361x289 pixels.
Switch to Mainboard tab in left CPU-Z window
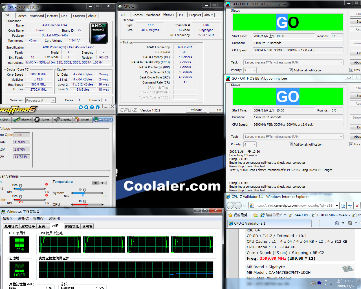37,16
